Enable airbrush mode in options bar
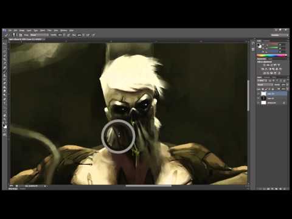 pyautogui.click(x=88, y=35)
